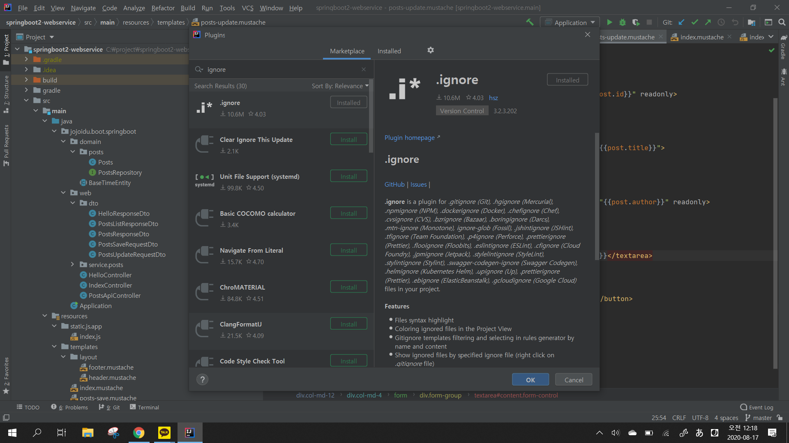
Task: Expand the build folder
Action: (26, 80)
